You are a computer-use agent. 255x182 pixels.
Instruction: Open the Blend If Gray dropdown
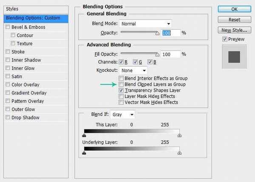[123, 115]
